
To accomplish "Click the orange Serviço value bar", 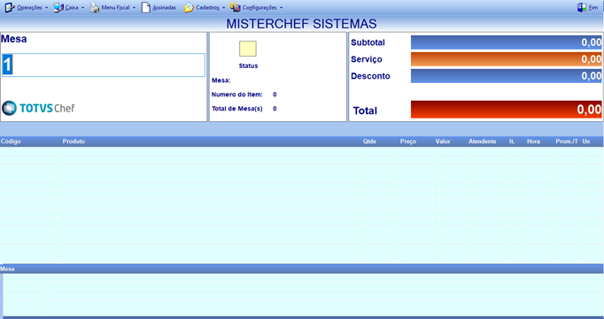I will tap(507, 59).
